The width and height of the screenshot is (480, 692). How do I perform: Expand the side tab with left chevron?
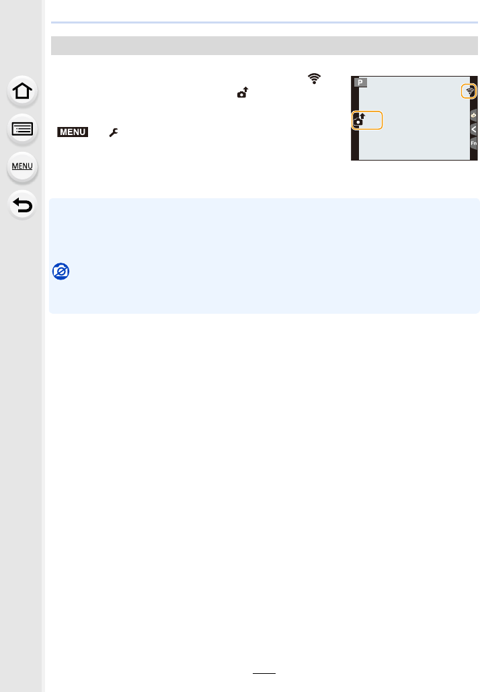473,129
